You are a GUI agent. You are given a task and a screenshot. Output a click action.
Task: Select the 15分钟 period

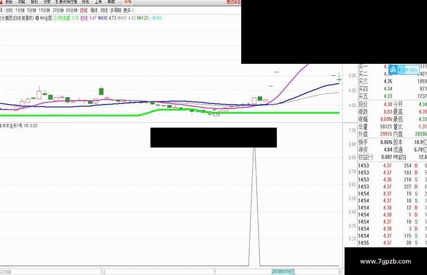coord(44,10)
